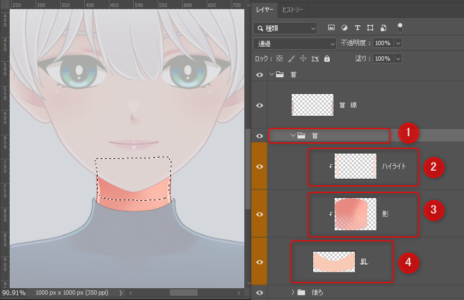This screenshot has height=300, width=464.
Task: Open the blend mode 通過 dropdown
Action: click(294, 43)
